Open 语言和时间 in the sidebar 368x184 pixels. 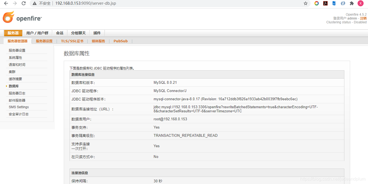[x=17, y=65]
